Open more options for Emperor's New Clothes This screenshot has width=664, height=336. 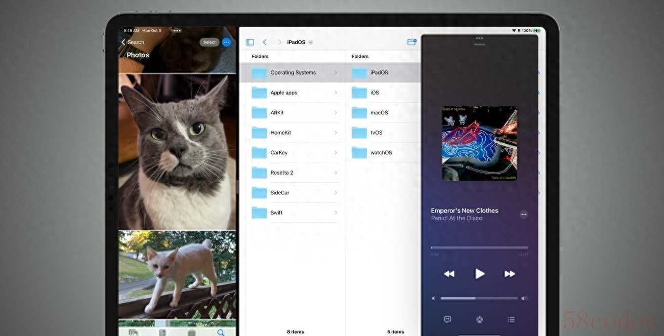click(x=523, y=214)
